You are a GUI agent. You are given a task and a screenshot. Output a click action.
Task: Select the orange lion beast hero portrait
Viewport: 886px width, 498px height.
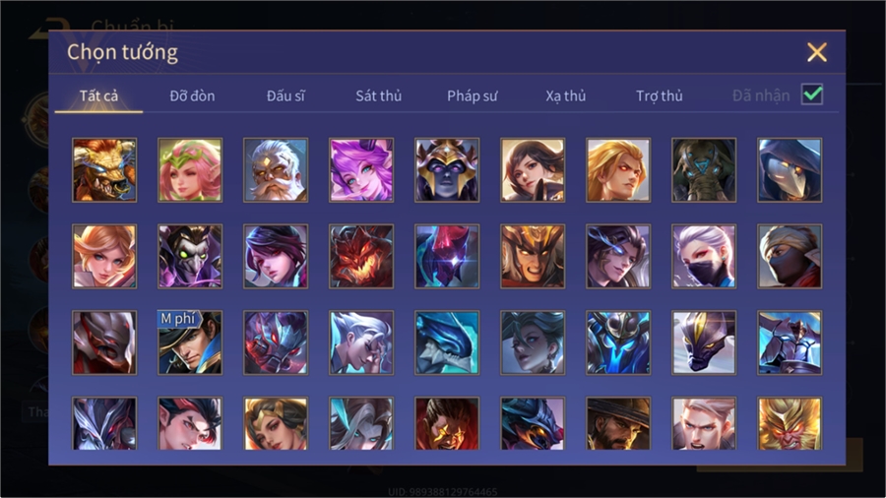click(104, 170)
